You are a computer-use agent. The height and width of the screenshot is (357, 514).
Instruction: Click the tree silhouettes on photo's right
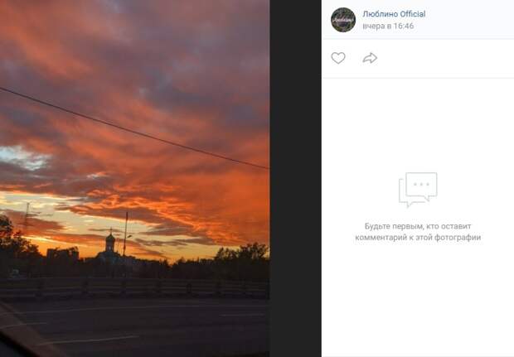coord(242,253)
